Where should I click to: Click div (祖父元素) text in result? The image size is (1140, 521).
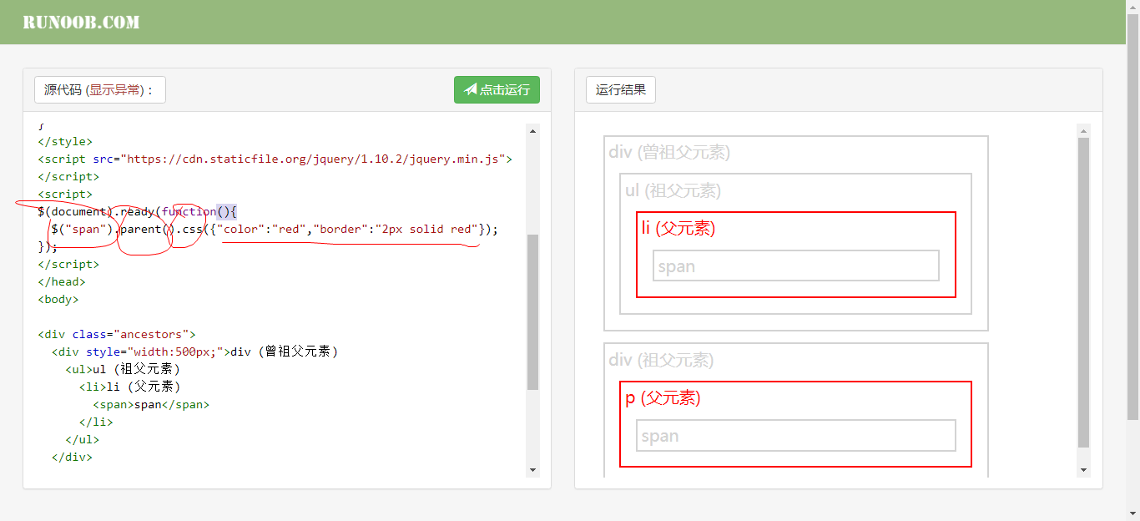[x=661, y=360]
